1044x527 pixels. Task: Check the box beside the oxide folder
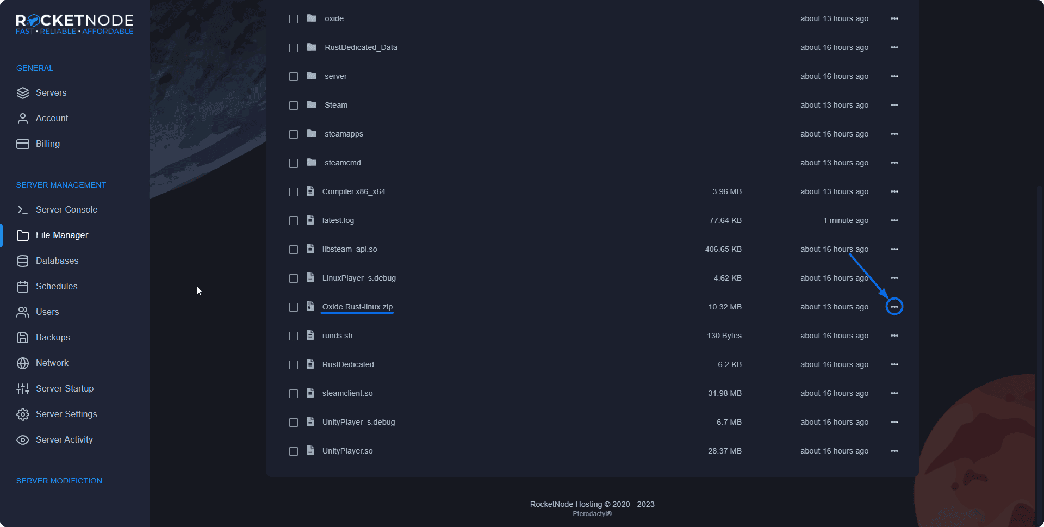[294, 19]
